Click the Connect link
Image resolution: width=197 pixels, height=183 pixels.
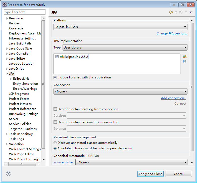(x=180, y=104)
